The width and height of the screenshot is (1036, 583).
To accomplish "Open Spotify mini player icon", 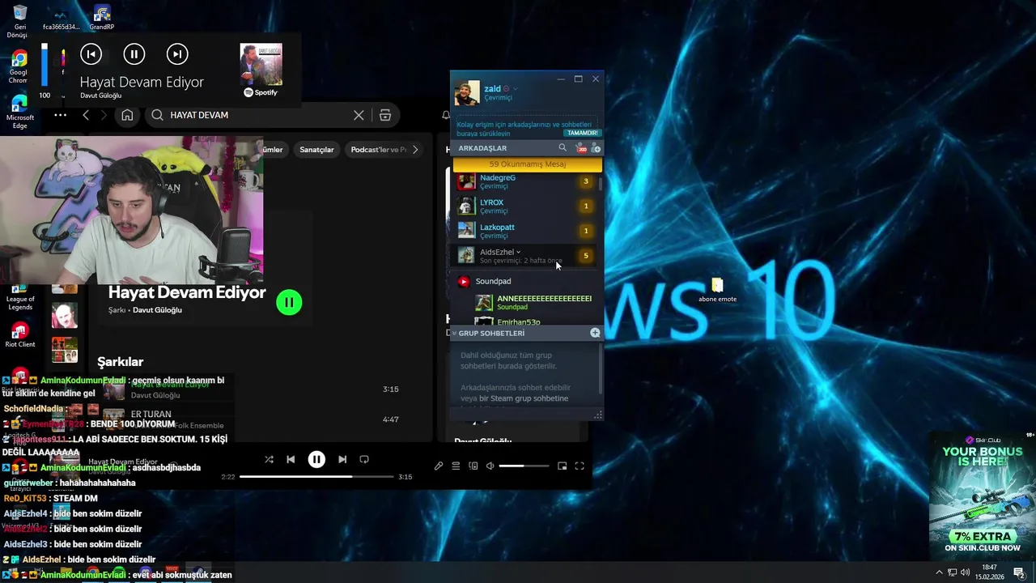I will [x=563, y=466].
